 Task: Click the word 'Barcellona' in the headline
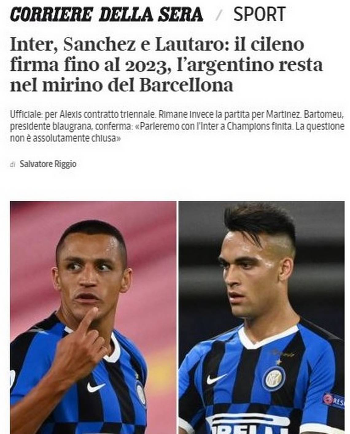click(x=186, y=85)
